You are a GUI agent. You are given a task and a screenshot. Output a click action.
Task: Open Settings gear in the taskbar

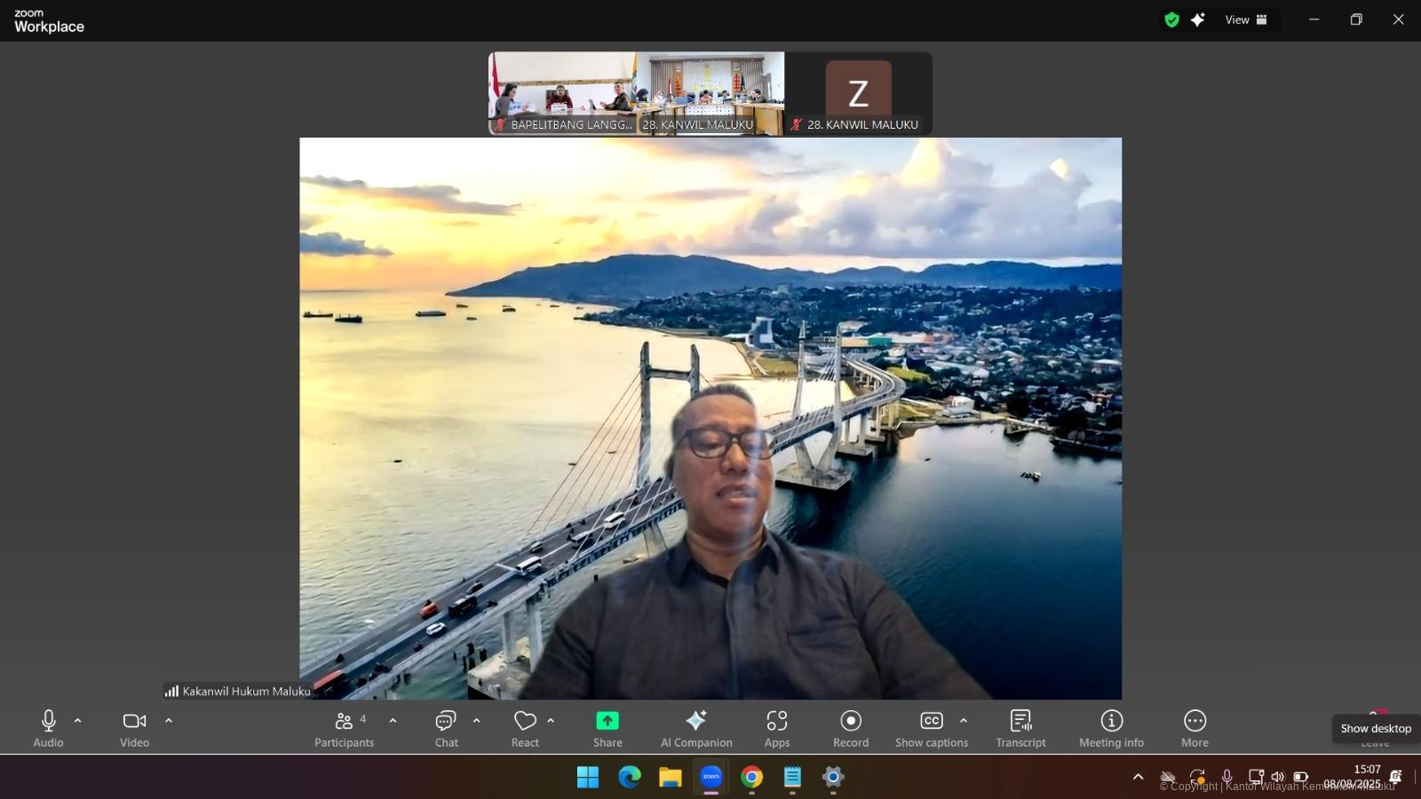click(x=833, y=778)
